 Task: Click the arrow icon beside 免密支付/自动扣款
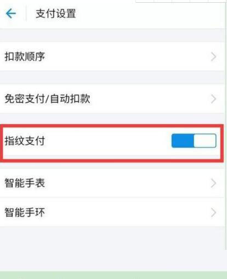[213, 99]
